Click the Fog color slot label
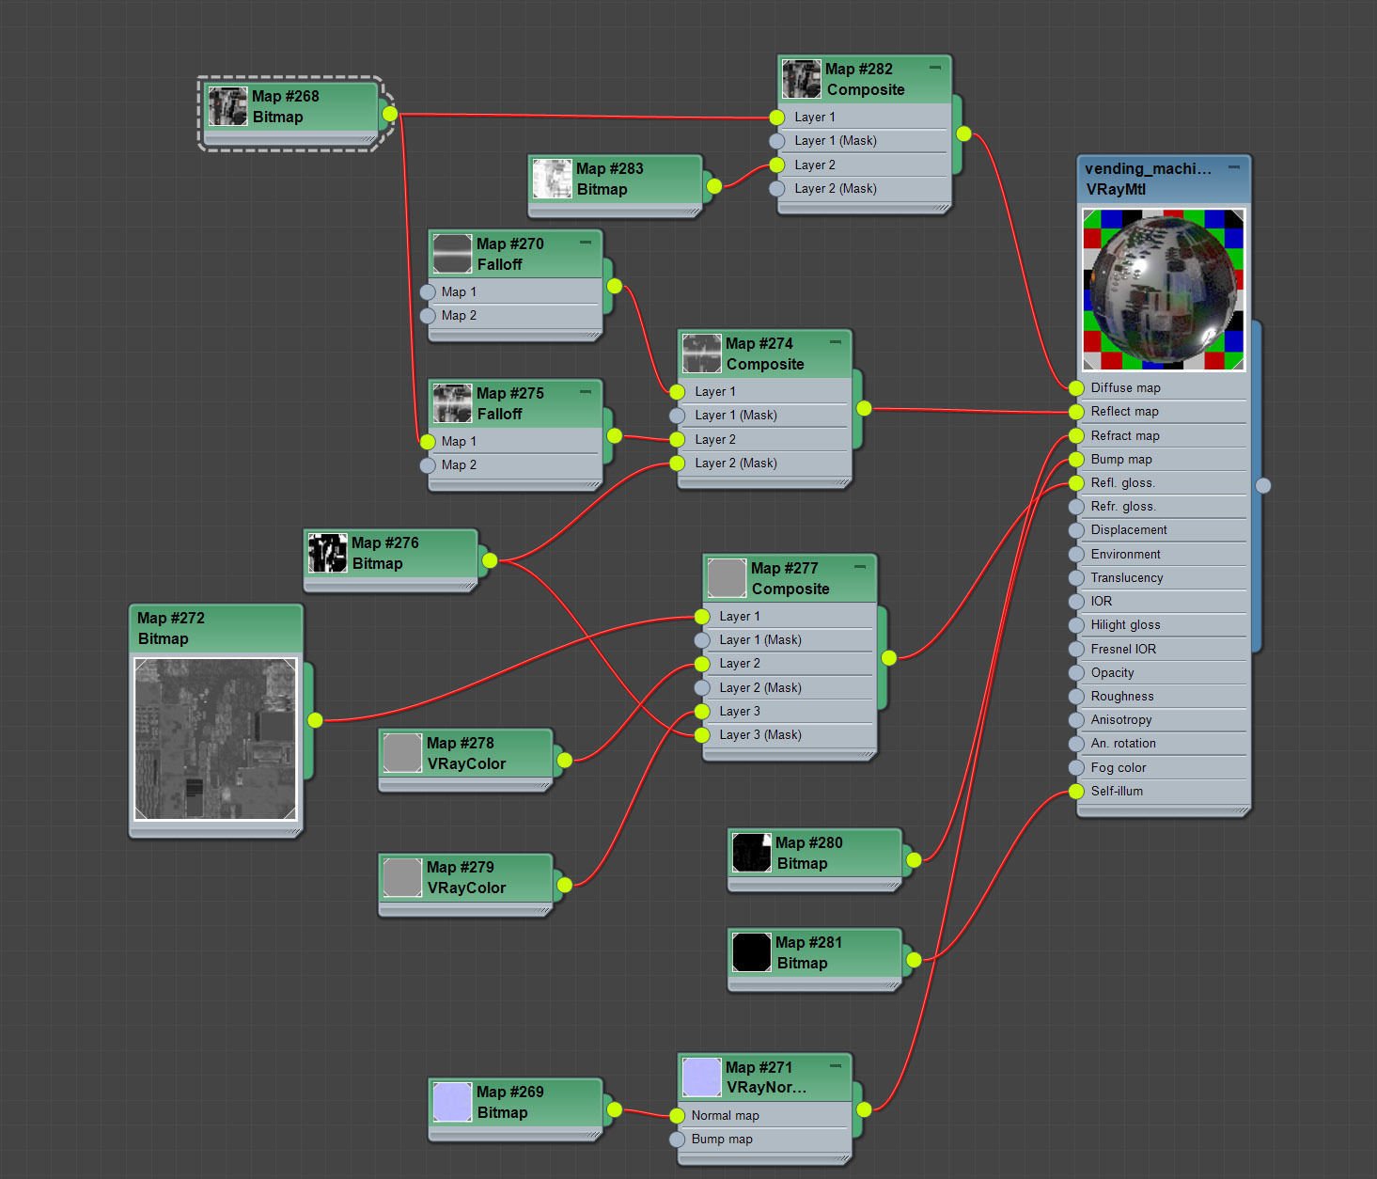This screenshot has width=1377, height=1179. 1119,767
